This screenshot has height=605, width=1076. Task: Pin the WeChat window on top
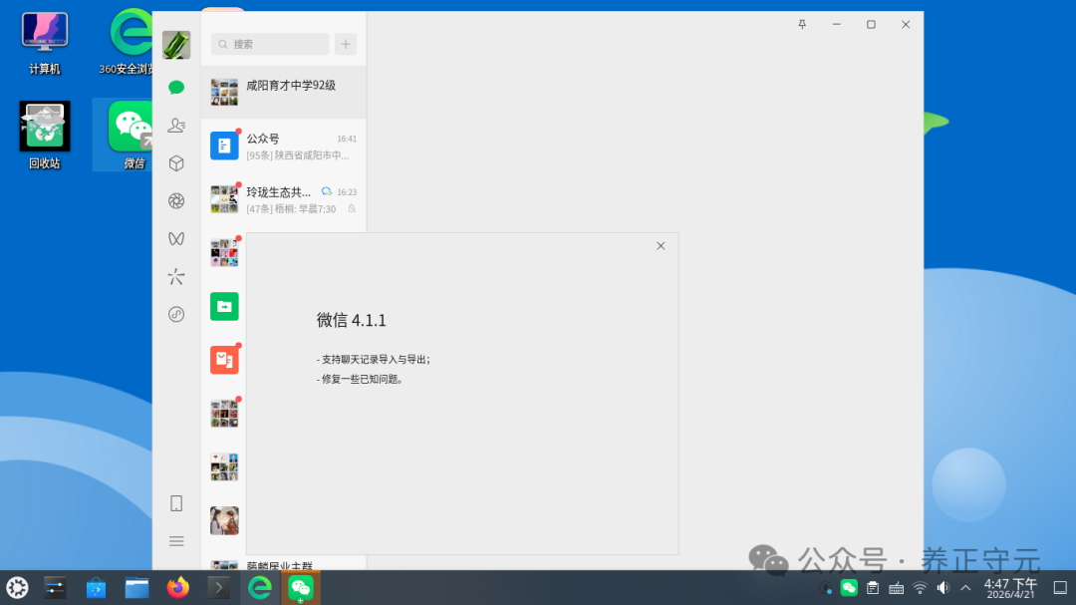[802, 24]
